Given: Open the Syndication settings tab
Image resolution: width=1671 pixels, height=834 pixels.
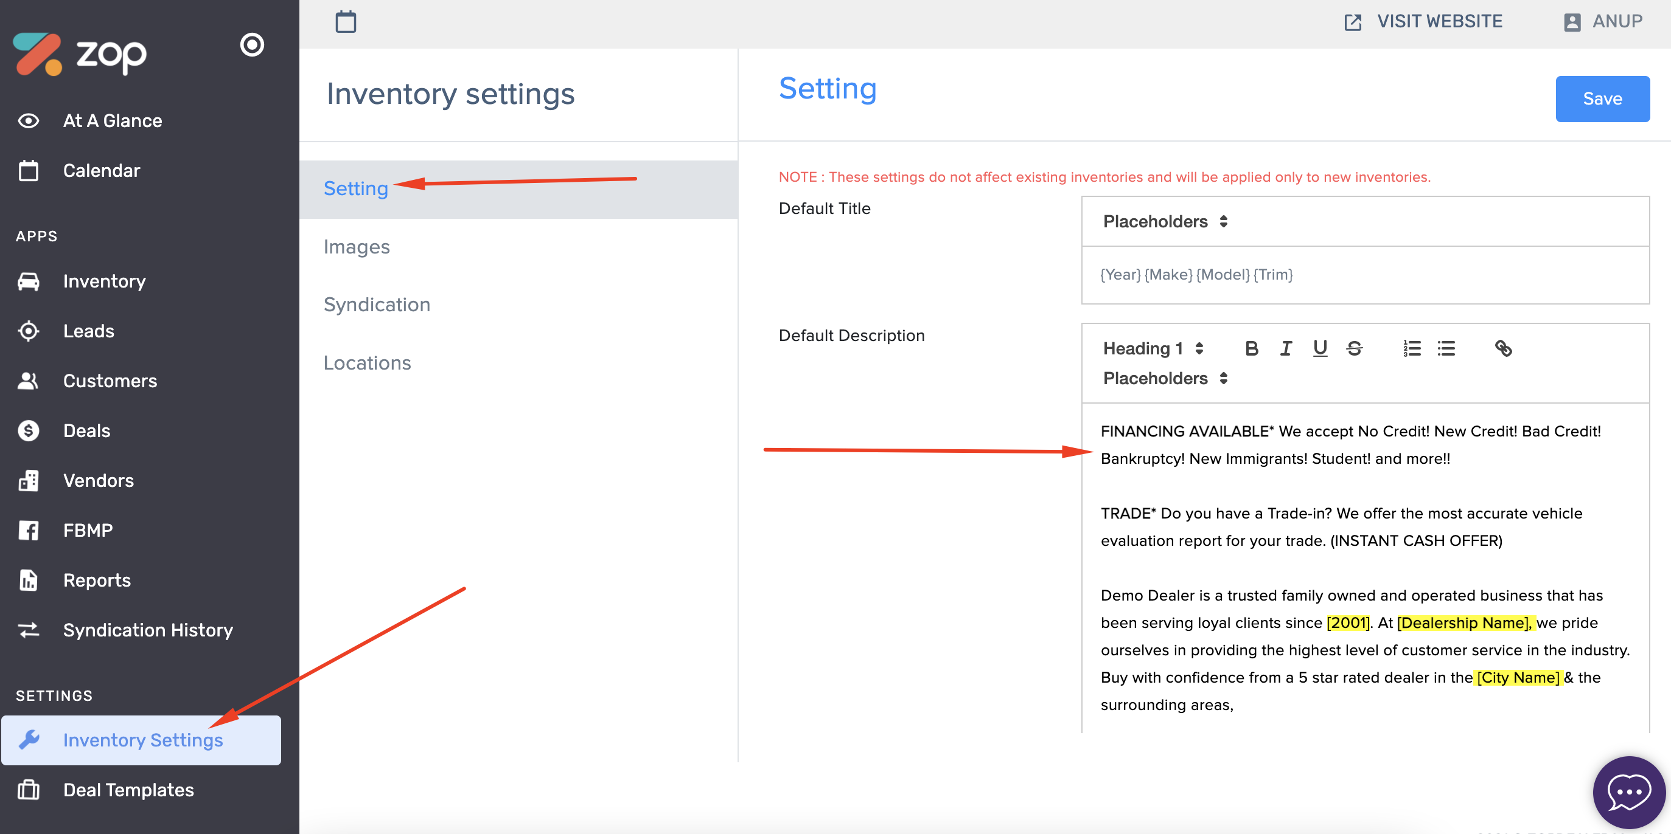Looking at the screenshot, I should [377, 305].
